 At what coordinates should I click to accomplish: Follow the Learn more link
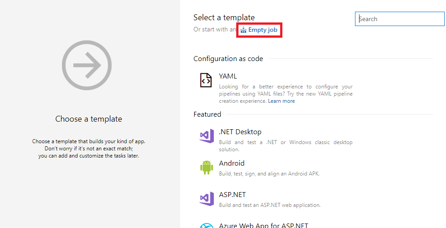pos(281,101)
